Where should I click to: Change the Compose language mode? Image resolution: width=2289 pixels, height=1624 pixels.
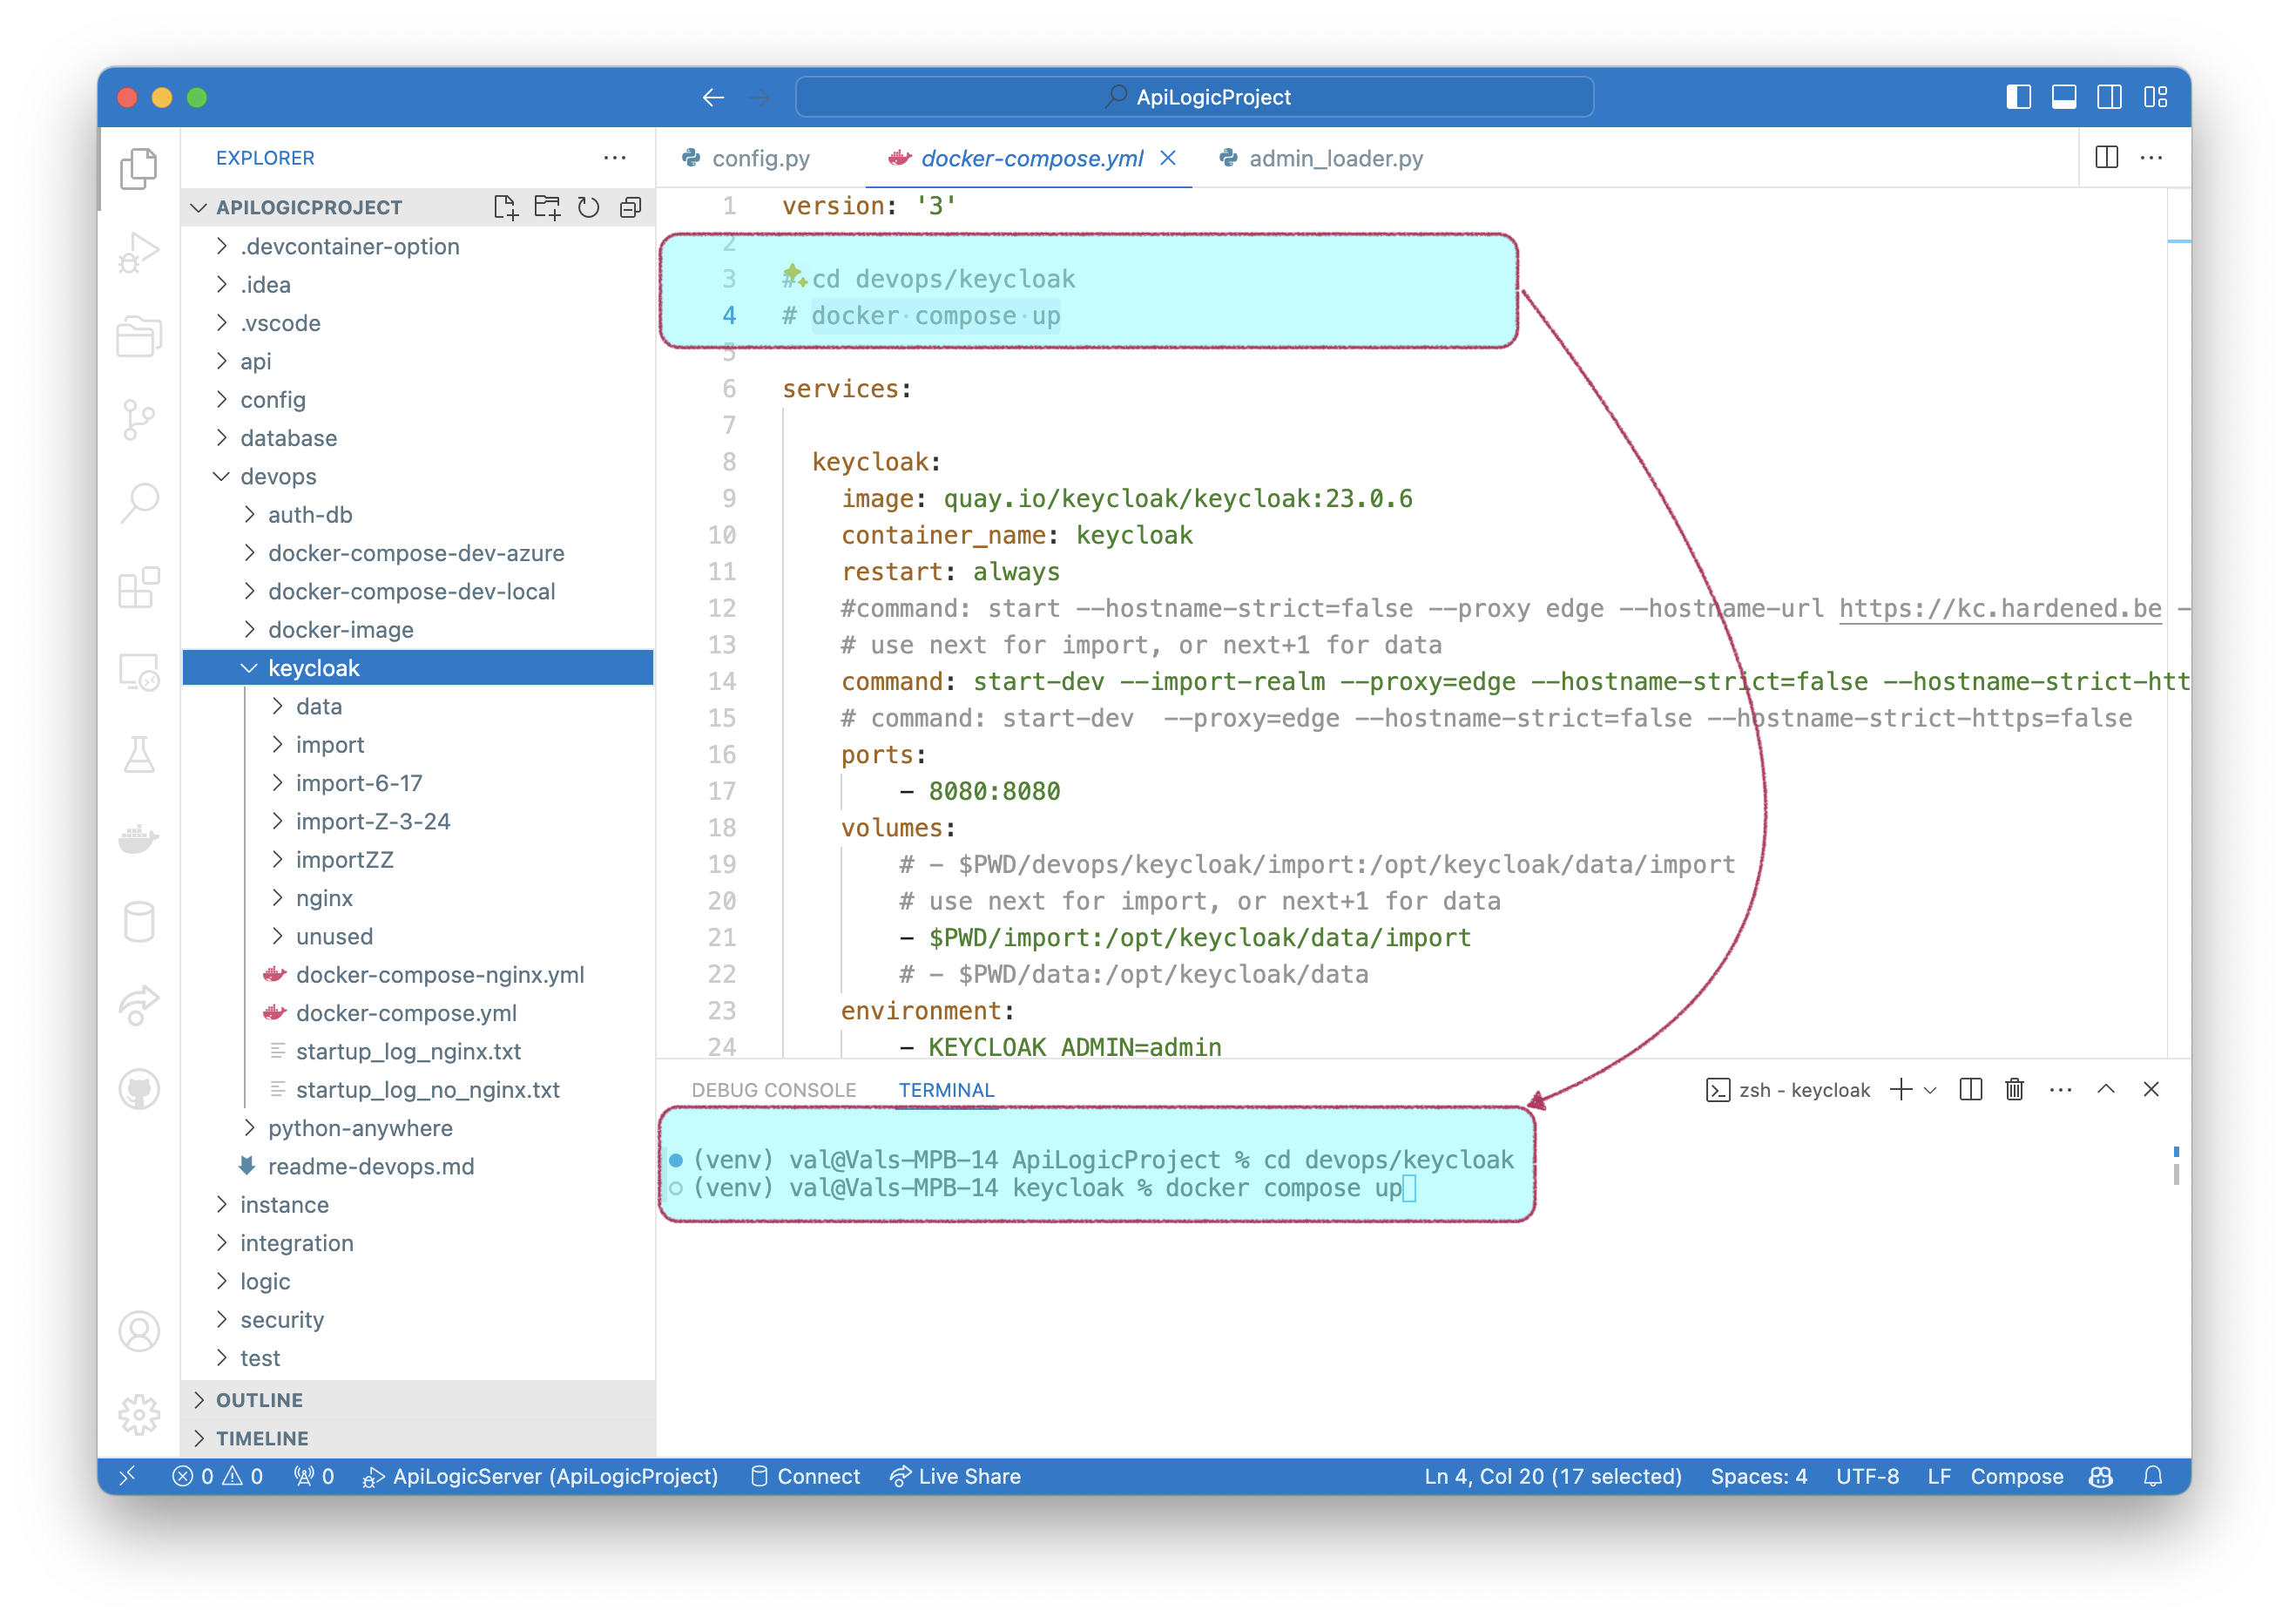[x=2016, y=1476]
